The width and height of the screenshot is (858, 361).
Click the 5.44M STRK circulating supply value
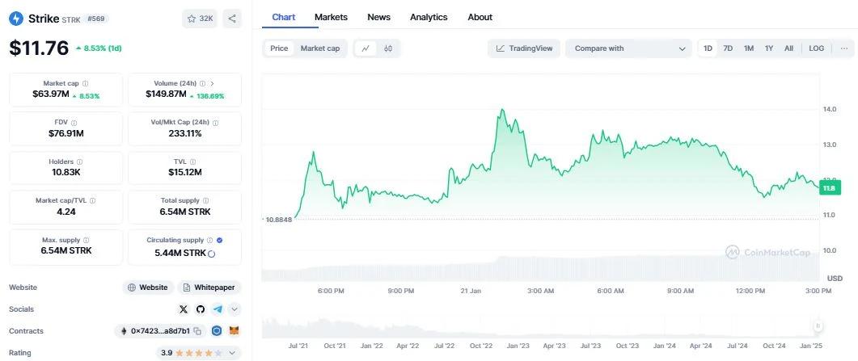pos(180,253)
